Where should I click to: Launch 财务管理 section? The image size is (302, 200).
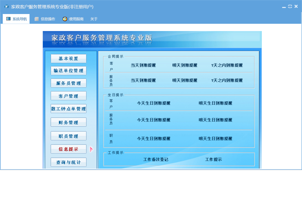pyautogui.click(x=68, y=122)
